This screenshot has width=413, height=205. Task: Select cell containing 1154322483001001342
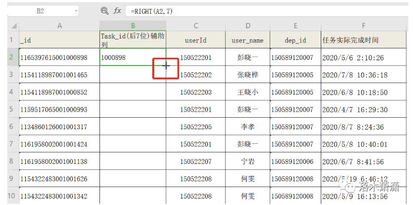coord(60,196)
